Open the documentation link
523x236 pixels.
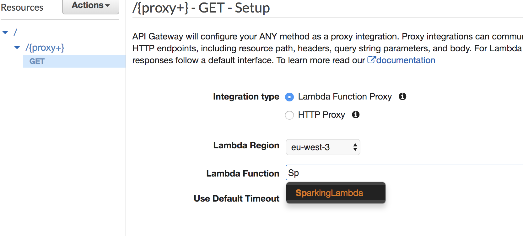405,60
